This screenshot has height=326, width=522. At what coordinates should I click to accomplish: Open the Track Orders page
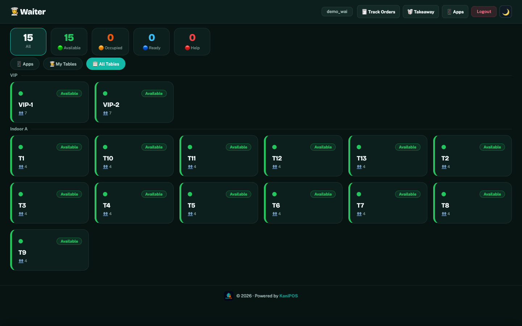point(378,12)
